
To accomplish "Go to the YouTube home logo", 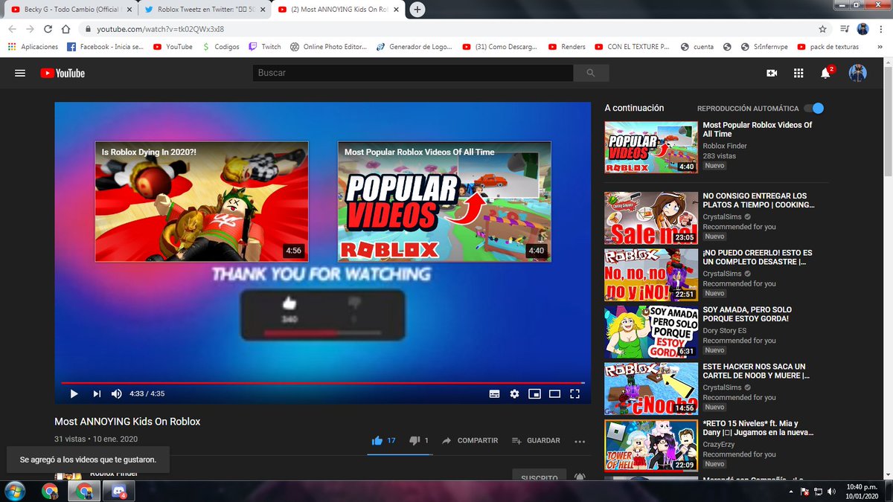I will (63, 73).
